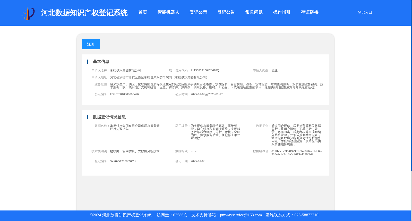Click contact phone 025-58872210 in footer
Image resolution: width=412 pixels, height=221 pixels.
tap(306, 215)
